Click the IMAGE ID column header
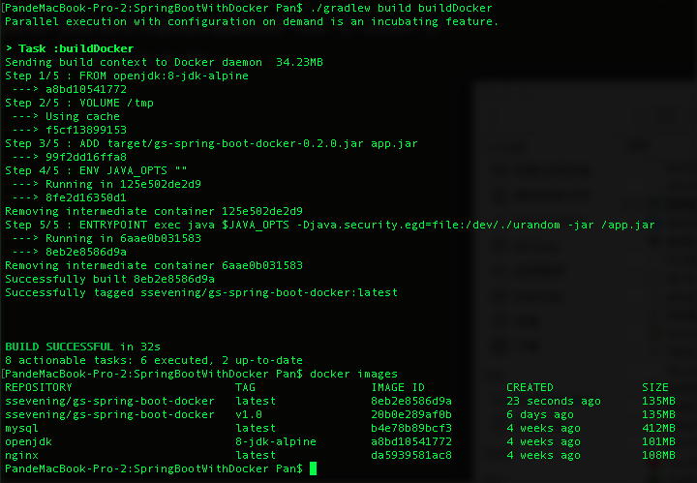 coord(398,387)
